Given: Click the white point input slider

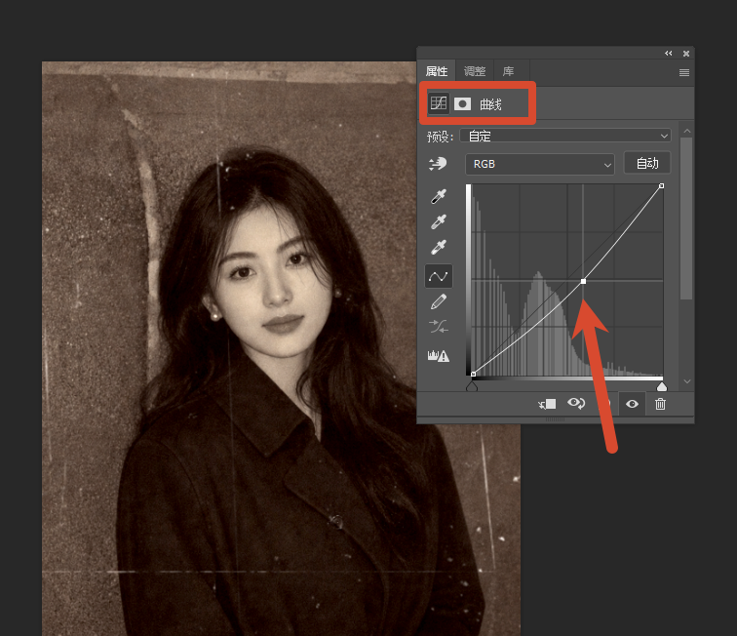Looking at the screenshot, I should pos(662,386).
